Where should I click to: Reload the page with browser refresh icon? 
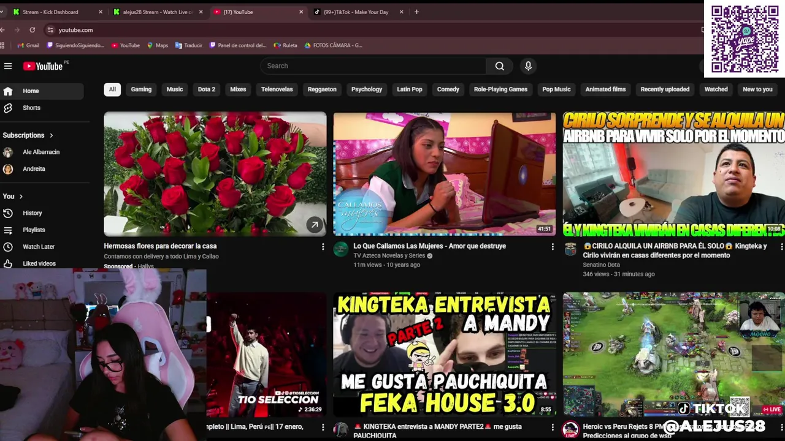click(x=33, y=30)
